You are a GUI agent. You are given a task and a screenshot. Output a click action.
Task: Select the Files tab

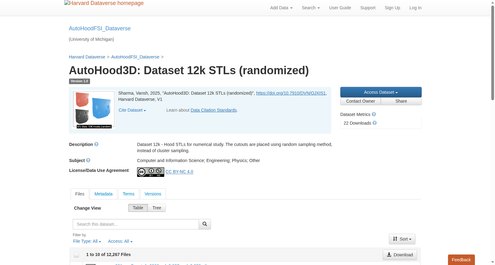80,194
